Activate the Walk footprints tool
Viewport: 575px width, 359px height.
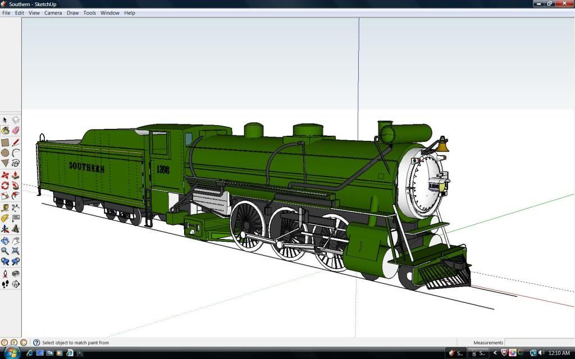click(x=4, y=284)
